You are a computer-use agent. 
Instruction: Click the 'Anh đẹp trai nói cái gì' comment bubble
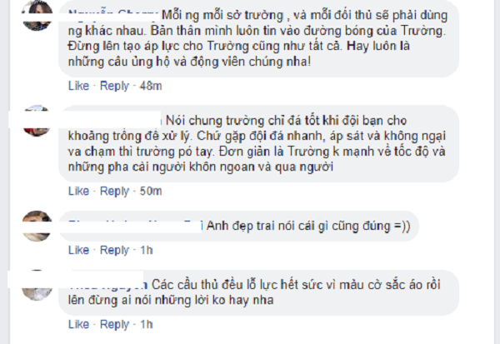[x=238, y=226]
